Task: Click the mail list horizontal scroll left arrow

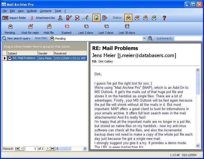Action: point(57,148)
